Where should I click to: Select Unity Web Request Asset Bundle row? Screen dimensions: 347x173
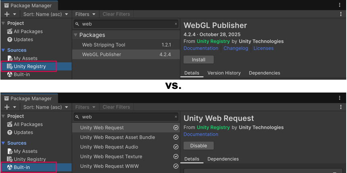(126, 137)
